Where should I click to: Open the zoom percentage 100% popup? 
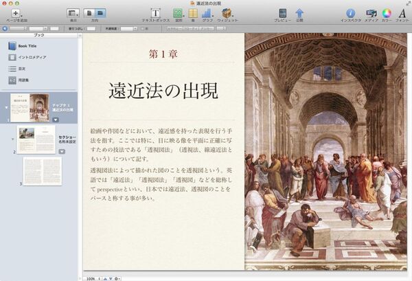point(93,279)
